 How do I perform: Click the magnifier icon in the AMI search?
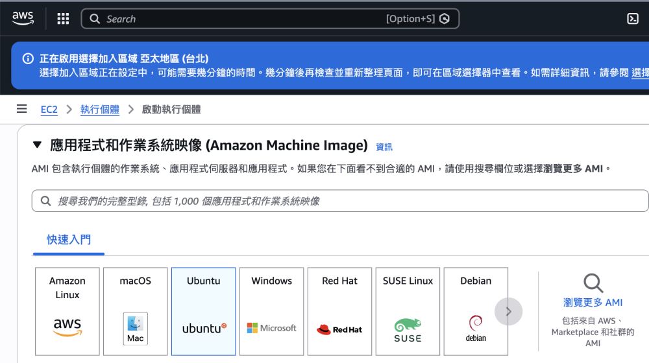click(x=45, y=201)
